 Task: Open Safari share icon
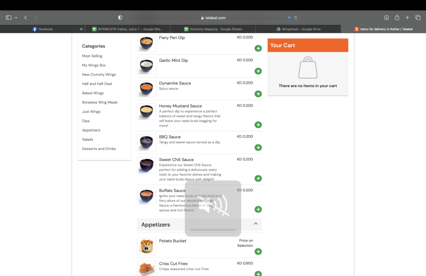coord(397,17)
